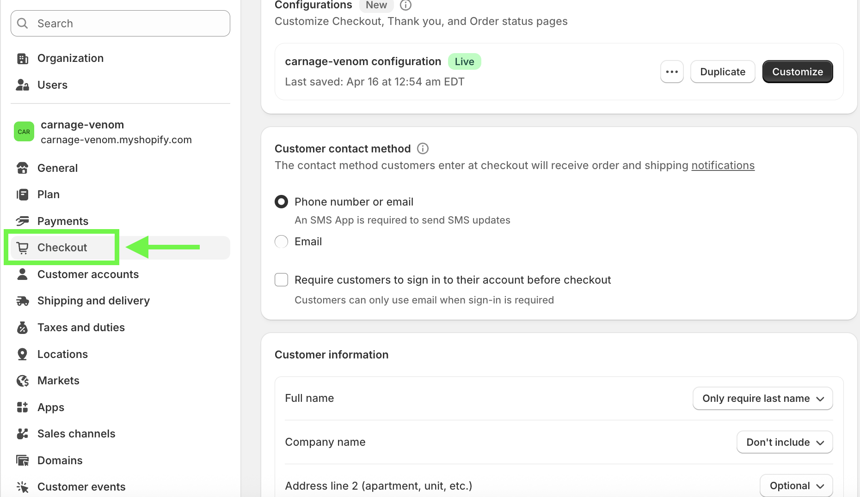
Task: Open the Address line 2 dropdown
Action: click(796, 486)
